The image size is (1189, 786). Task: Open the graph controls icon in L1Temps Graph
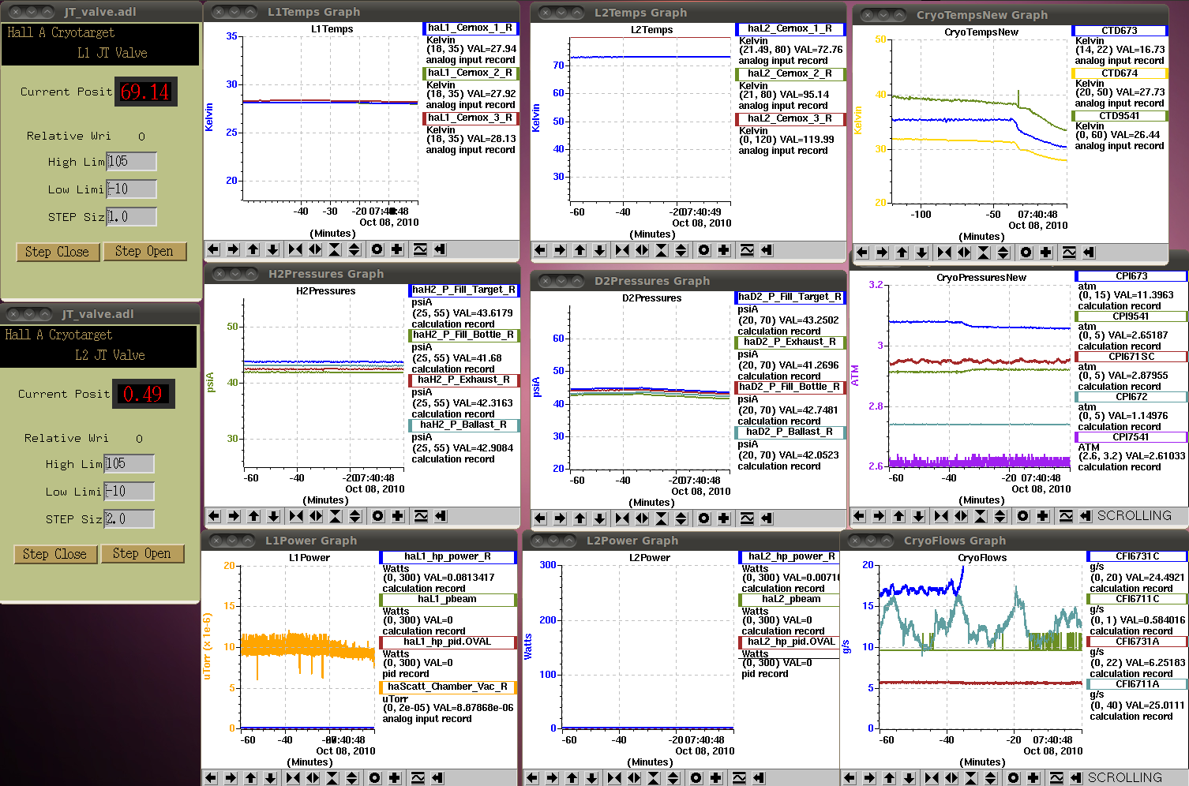coord(420,249)
